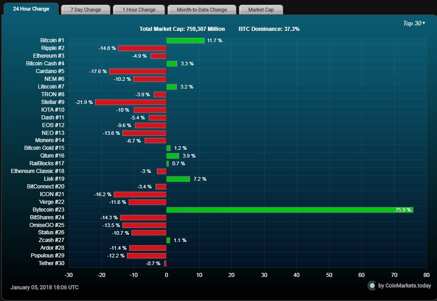The image size is (437, 301).
Task: Click the Stellar -21.9 % red bar
Action: [131, 102]
